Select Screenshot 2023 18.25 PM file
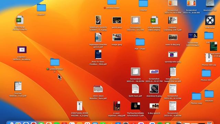This screenshot has width=220, height=124. pos(135,72)
